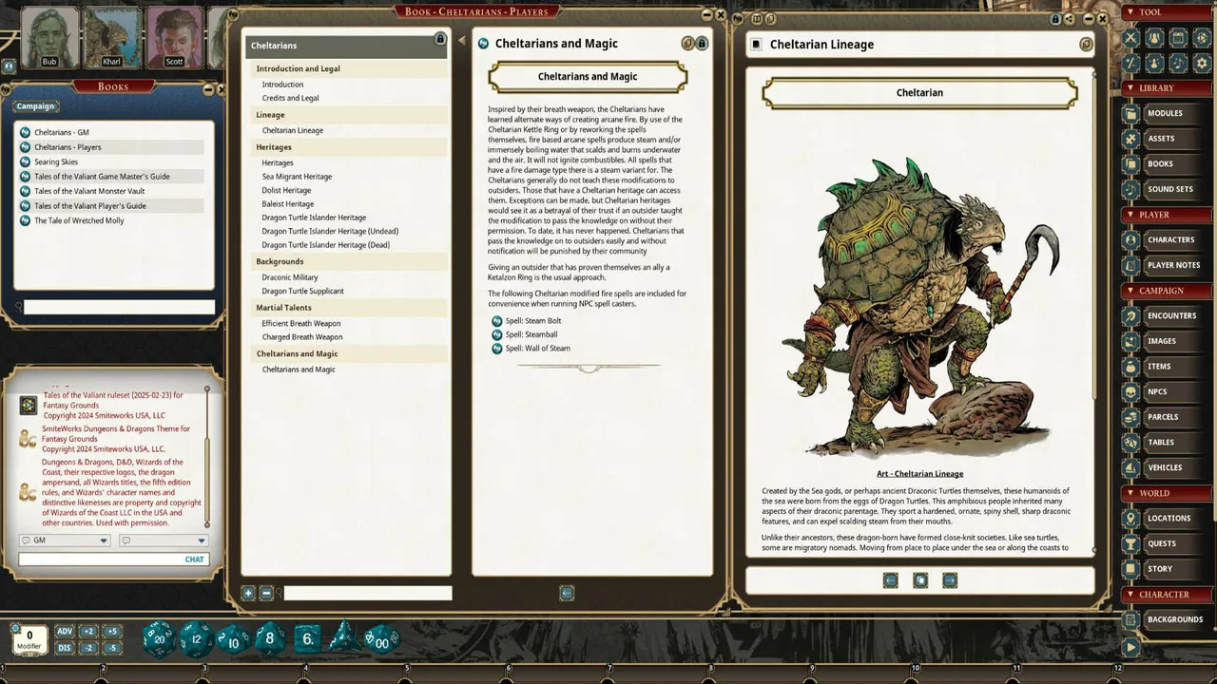Open the Sound Sets icon

[1130, 189]
